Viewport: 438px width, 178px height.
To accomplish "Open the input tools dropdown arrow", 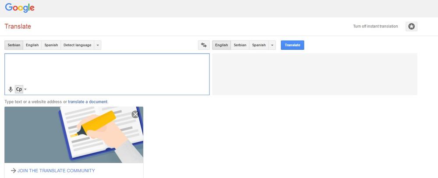I will (x=25, y=89).
